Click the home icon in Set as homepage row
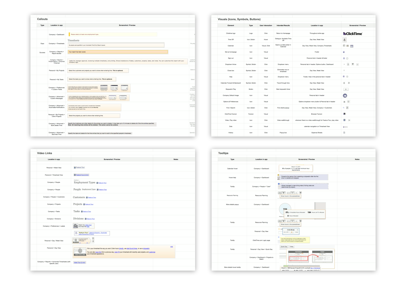Screen dimensions: 404x290 click(344, 52)
